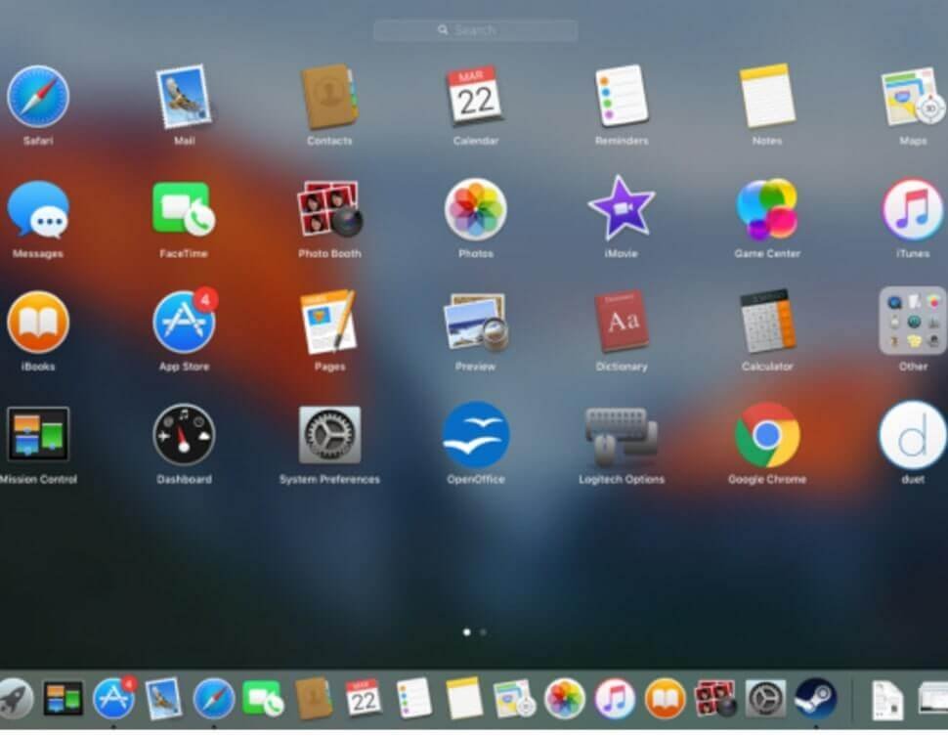Launch Pages app
The width and height of the screenshot is (948, 737).
[x=329, y=323]
